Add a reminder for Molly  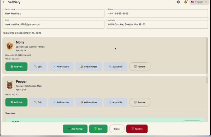(x=89, y=67)
